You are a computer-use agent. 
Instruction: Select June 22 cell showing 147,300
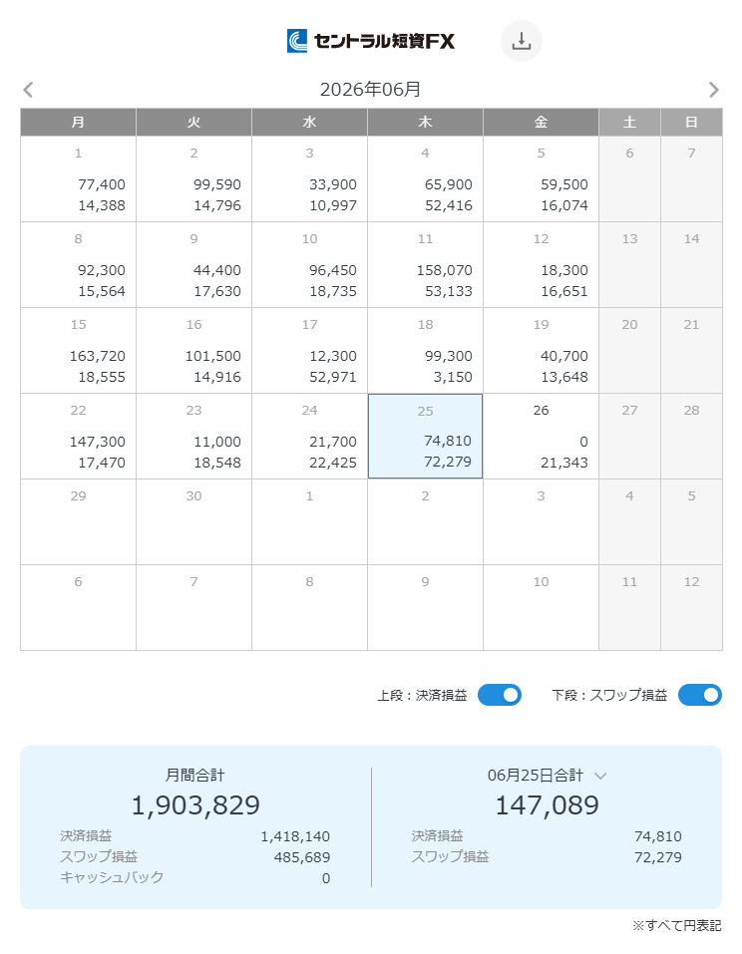coord(78,437)
